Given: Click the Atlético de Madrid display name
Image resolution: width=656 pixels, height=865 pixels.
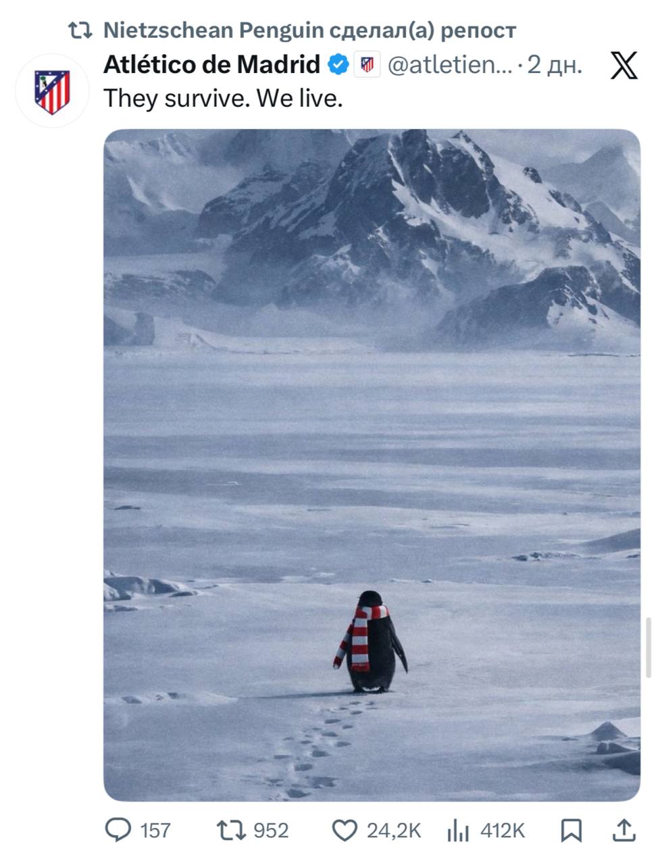Looking at the screenshot, I should pyautogui.click(x=211, y=65).
